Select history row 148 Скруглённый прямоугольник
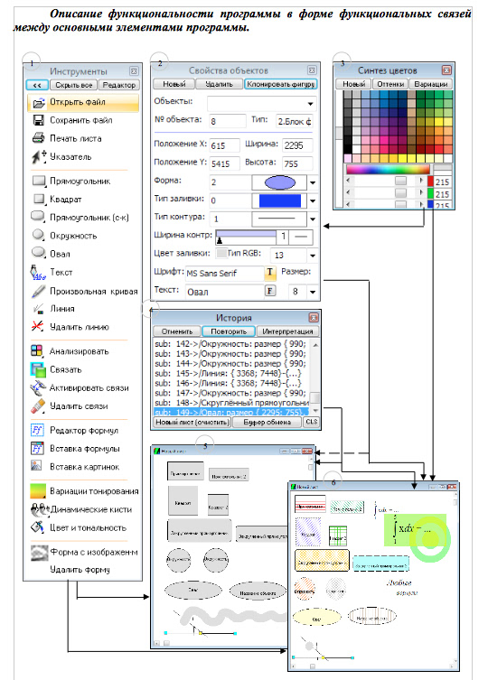 tap(230, 403)
